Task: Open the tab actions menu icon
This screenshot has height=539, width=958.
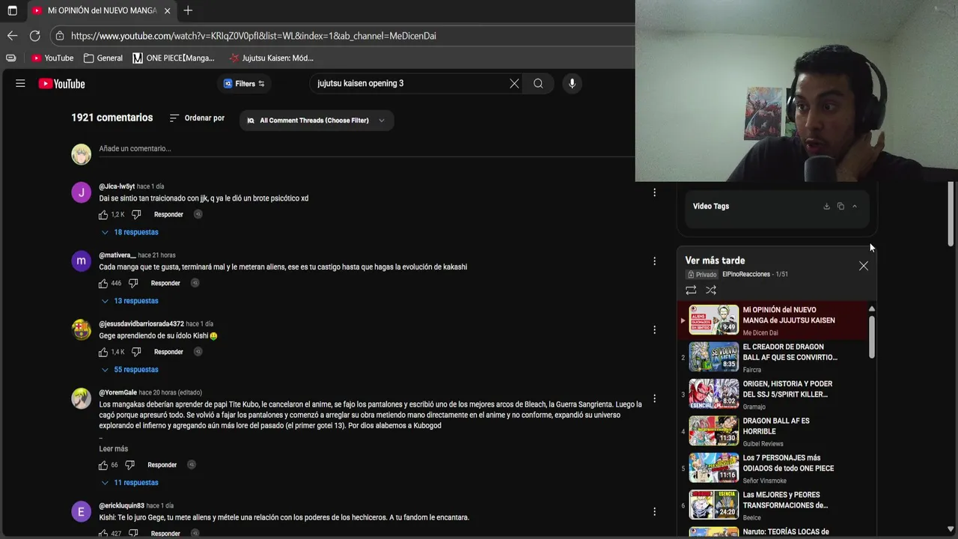Action: click(x=12, y=10)
